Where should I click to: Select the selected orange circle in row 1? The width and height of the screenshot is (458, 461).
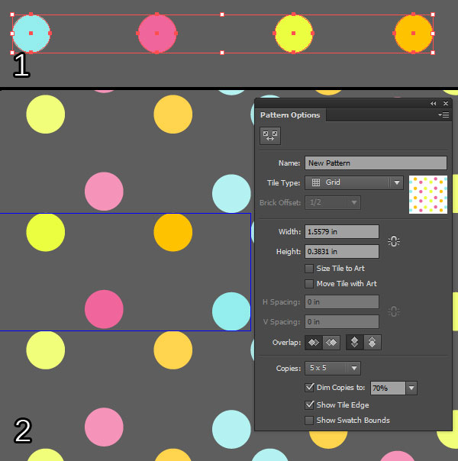coord(413,34)
